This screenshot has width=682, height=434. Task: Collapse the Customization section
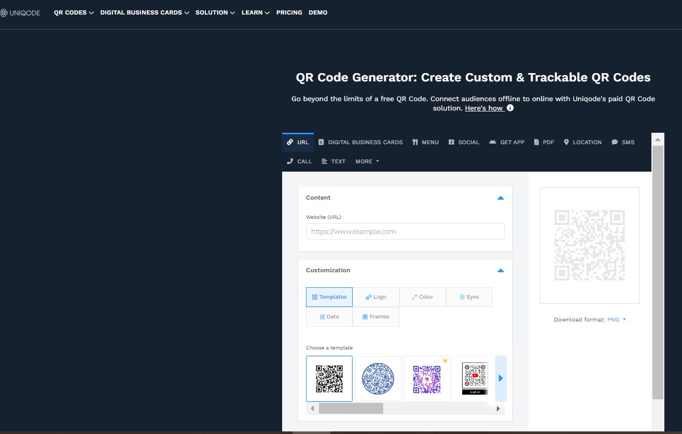click(500, 270)
